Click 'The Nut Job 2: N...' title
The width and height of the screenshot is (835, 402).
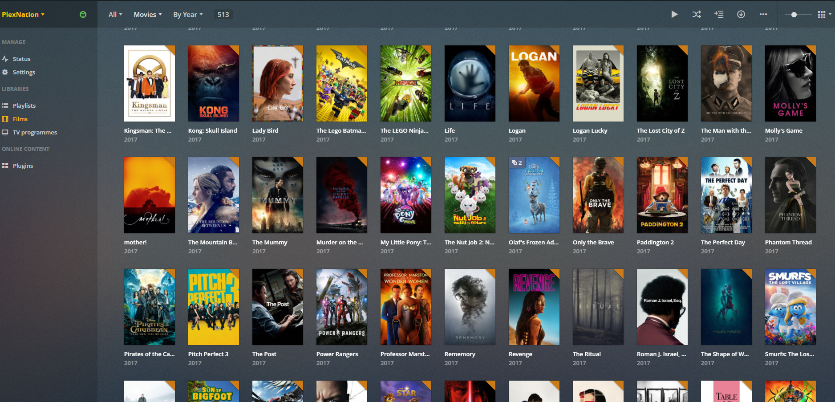(470, 242)
